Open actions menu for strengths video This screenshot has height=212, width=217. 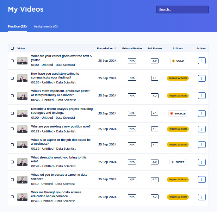tap(201, 162)
